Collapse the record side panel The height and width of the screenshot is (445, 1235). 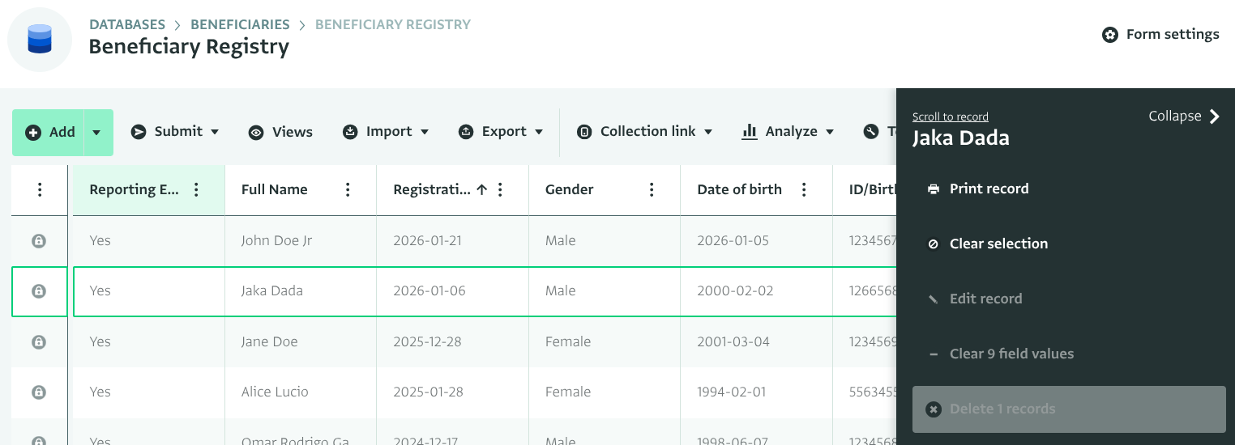click(1184, 117)
